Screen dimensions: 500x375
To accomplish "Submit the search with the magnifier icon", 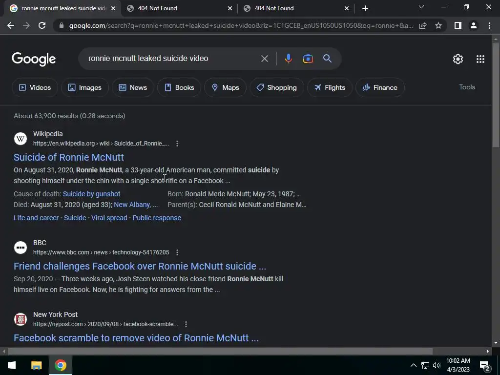I will (327, 59).
